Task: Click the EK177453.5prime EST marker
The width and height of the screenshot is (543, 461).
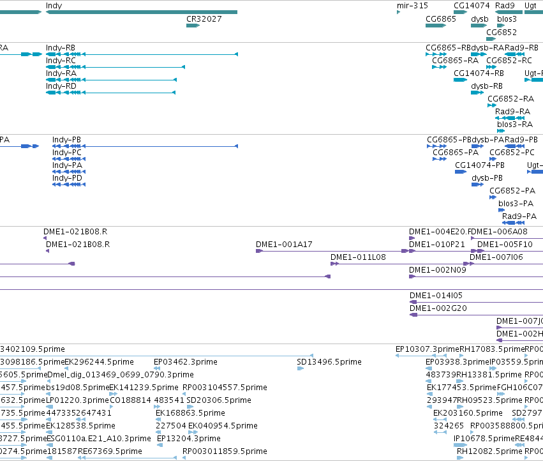Action: point(429,394)
